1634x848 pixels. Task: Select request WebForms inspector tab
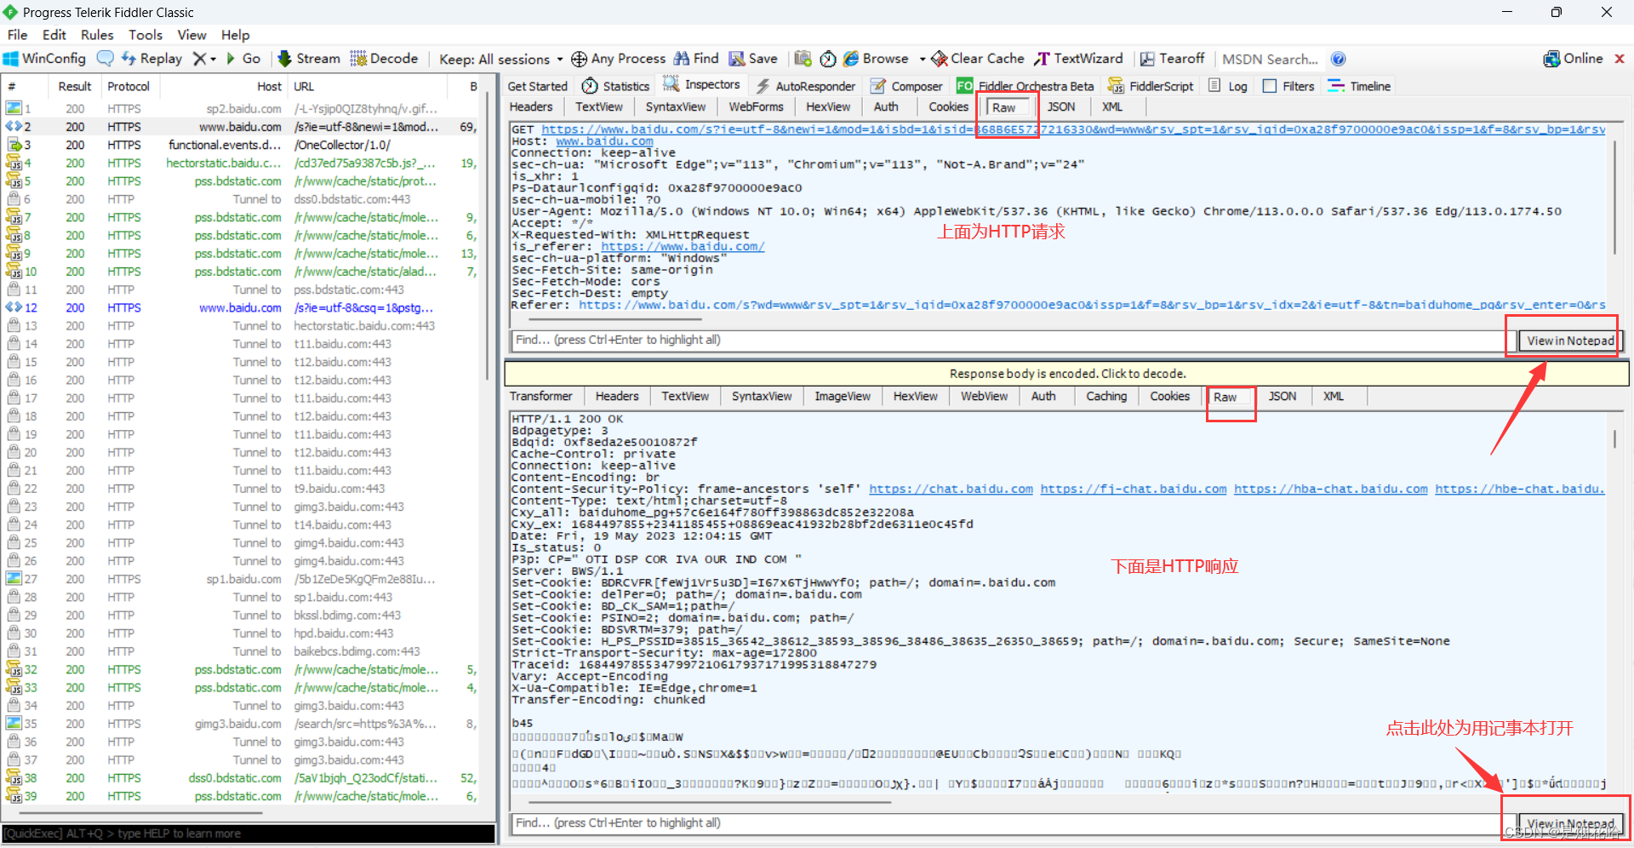(756, 106)
